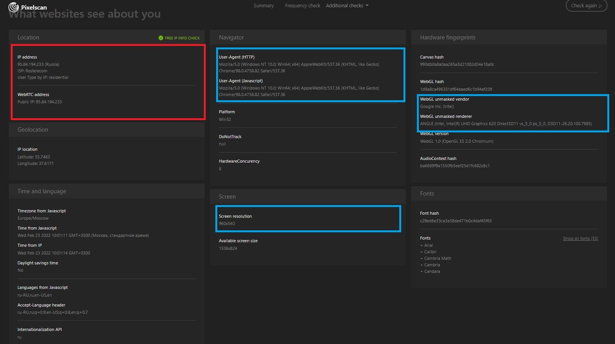Image resolution: width=615 pixels, height=344 pixels.
Task: Click the plus icon beside Cambria Math
Action: 421,259
